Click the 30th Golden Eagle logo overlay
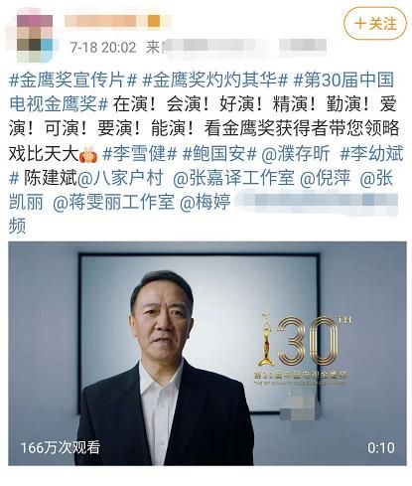The height and width of the screenshot is (486, 412). [303, 349]
